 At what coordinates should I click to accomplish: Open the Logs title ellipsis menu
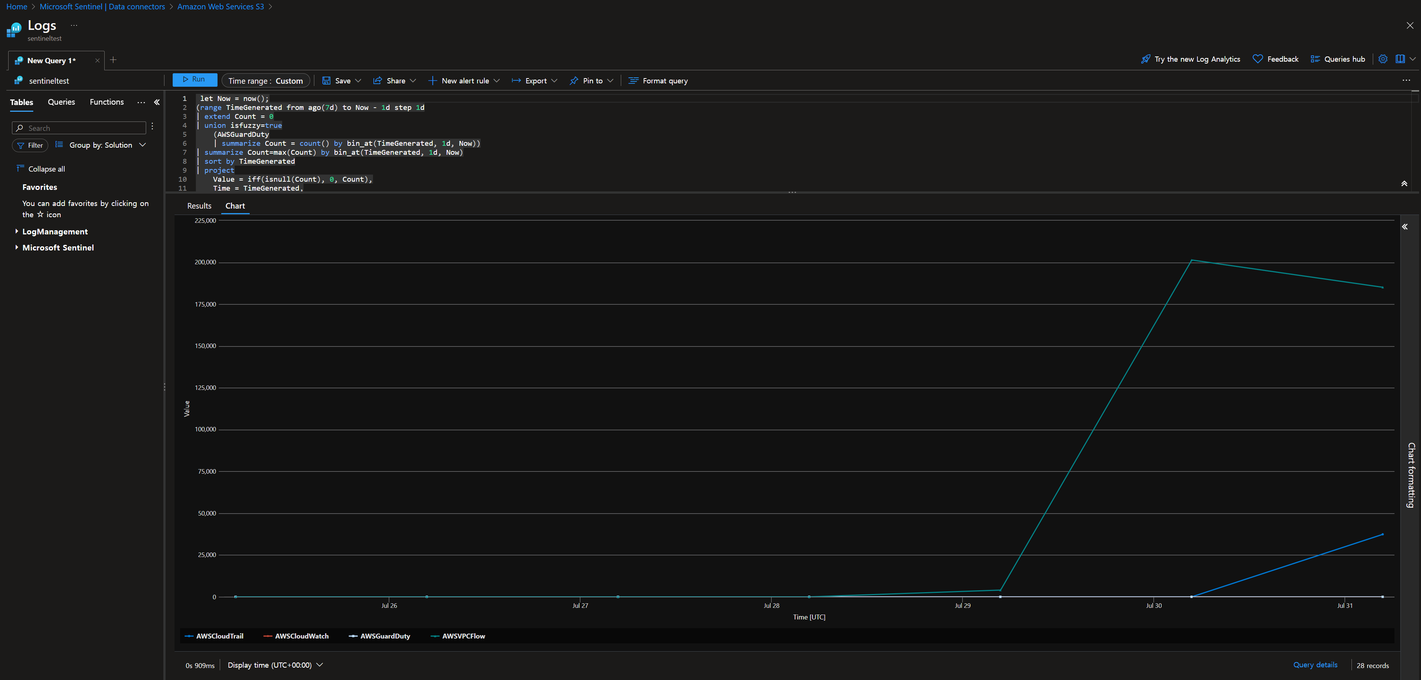74,25
